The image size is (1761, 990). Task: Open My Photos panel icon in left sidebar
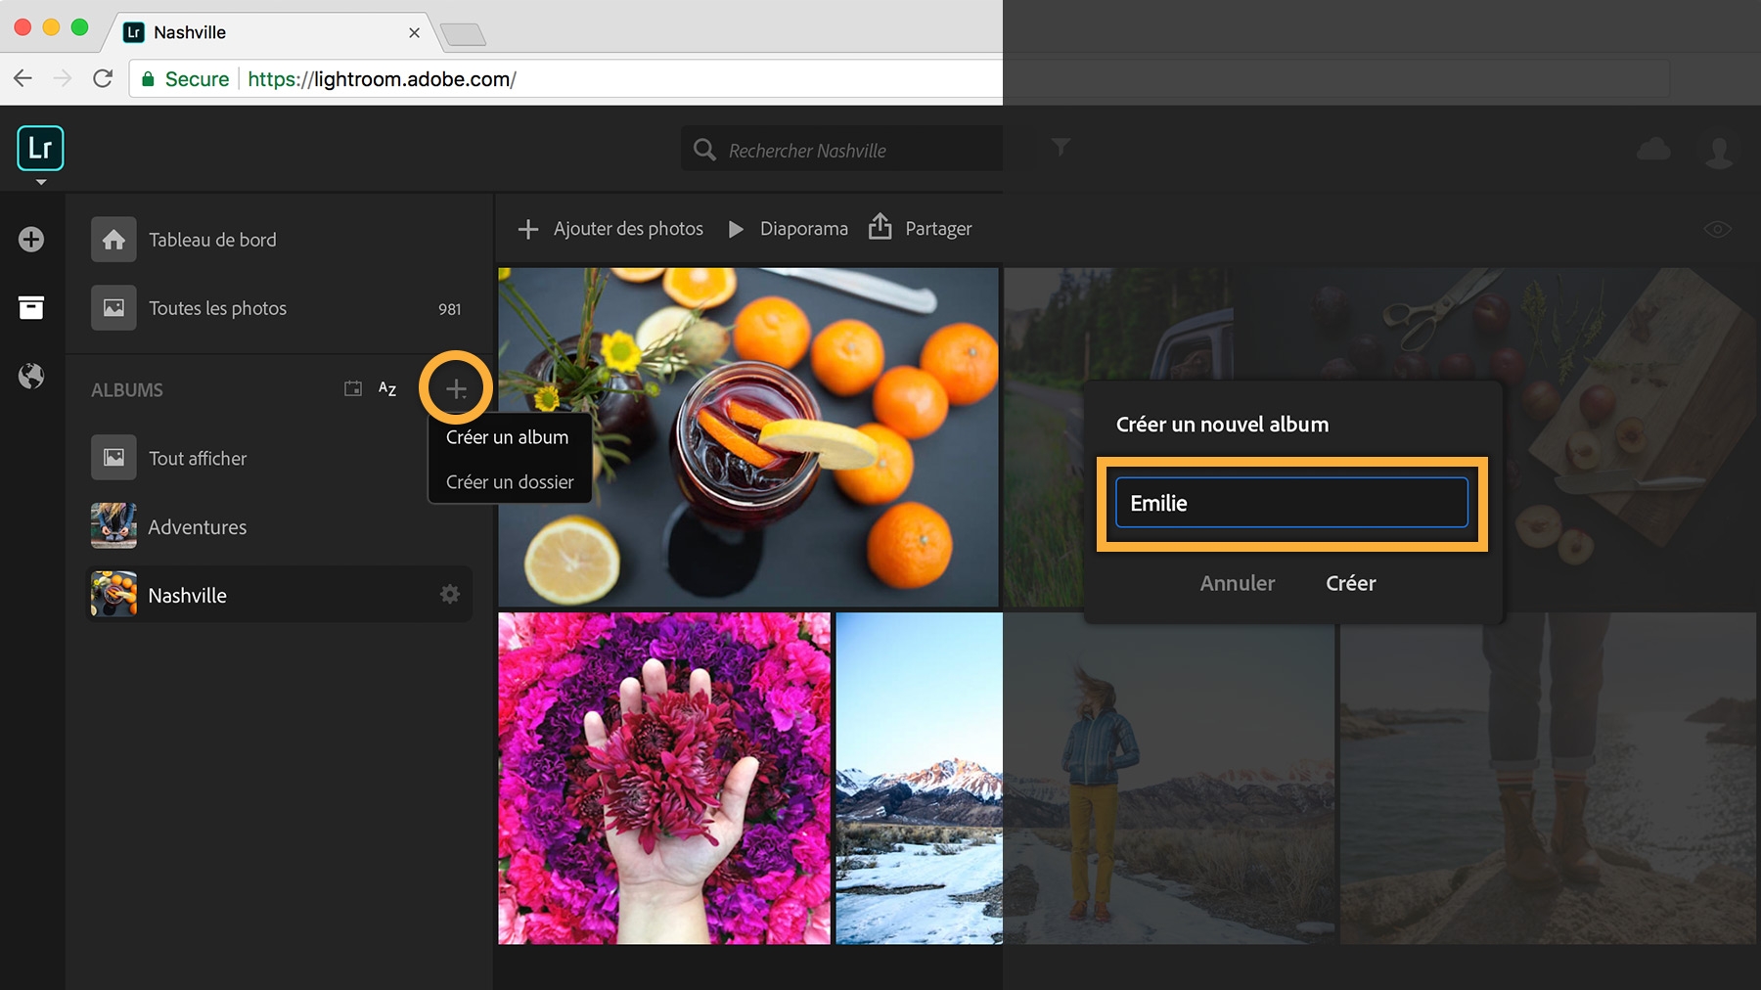pyautogui.click(x=31, y=307)
